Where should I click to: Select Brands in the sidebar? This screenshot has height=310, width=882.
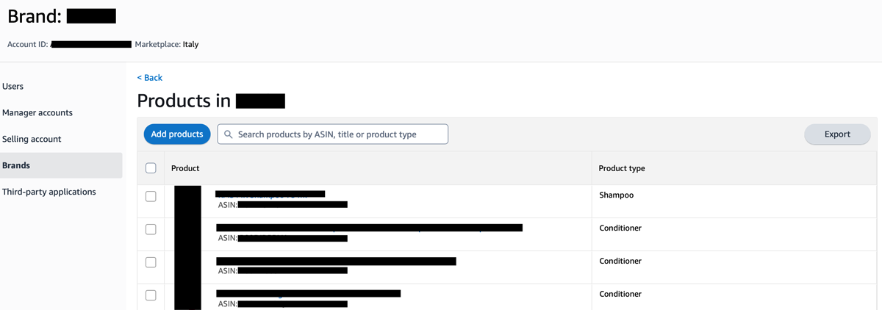pos(16,166)
